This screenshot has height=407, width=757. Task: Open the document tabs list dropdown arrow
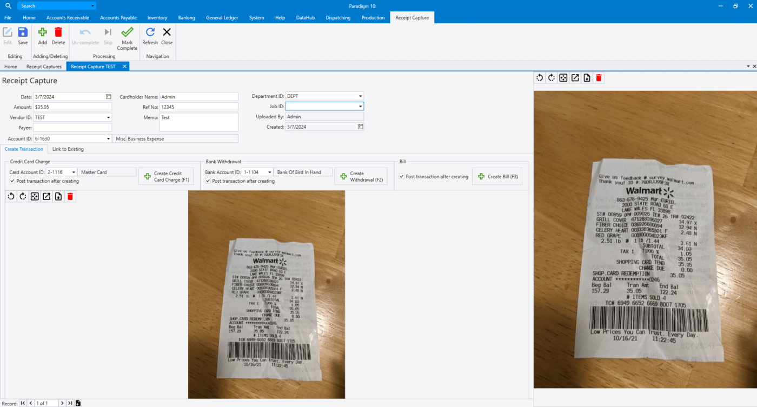pos(748,66)
